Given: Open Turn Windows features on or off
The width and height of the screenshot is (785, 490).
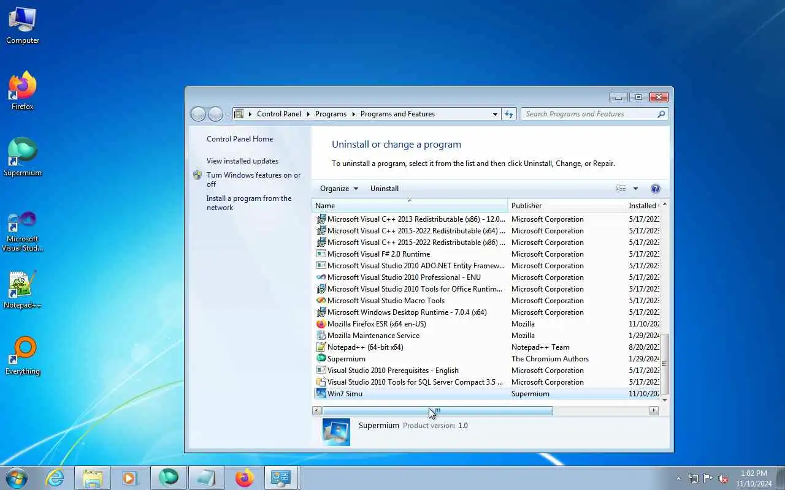Looking at the screenshot, I should [x=253, y=179].
